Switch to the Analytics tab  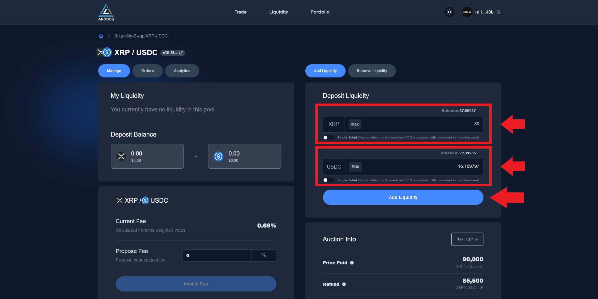click(182, 71)
